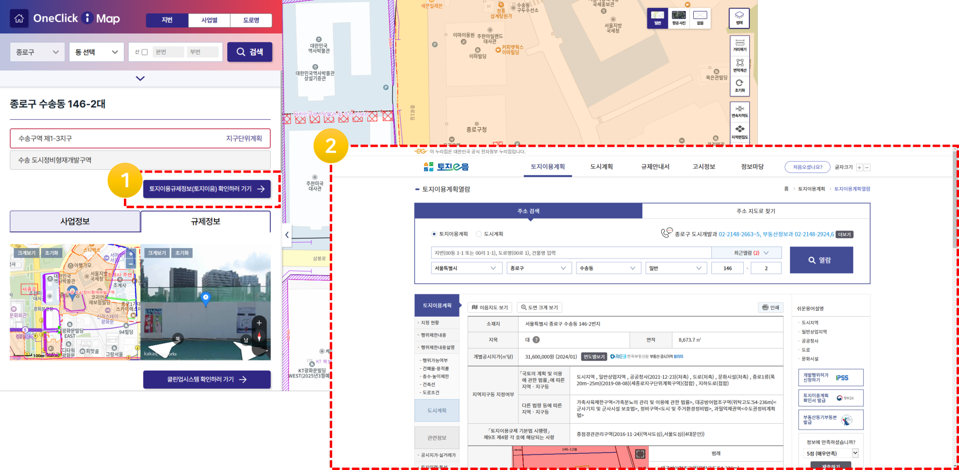Image resolution: width=959 pixels, height=470 pixels.
Task: Open the 5점 (매우만족) satisfaction dropdown
Action: tap(831, 454)
